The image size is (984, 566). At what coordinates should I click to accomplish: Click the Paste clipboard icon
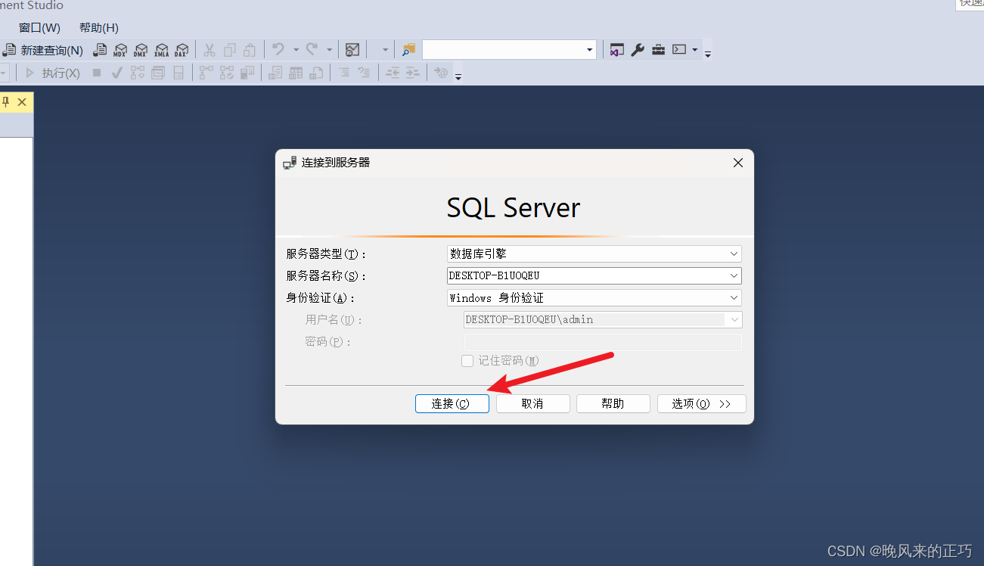[250, 50]
